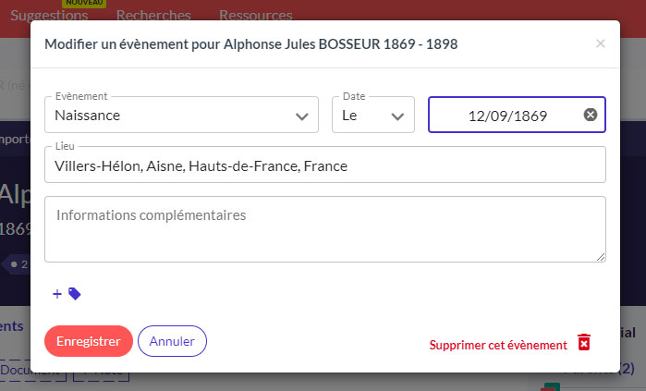Click the dialog title for Alphonse Jules BOSSEUR
Image resolution: width=646 pixels, height=391 pixels.
[251, 43]
